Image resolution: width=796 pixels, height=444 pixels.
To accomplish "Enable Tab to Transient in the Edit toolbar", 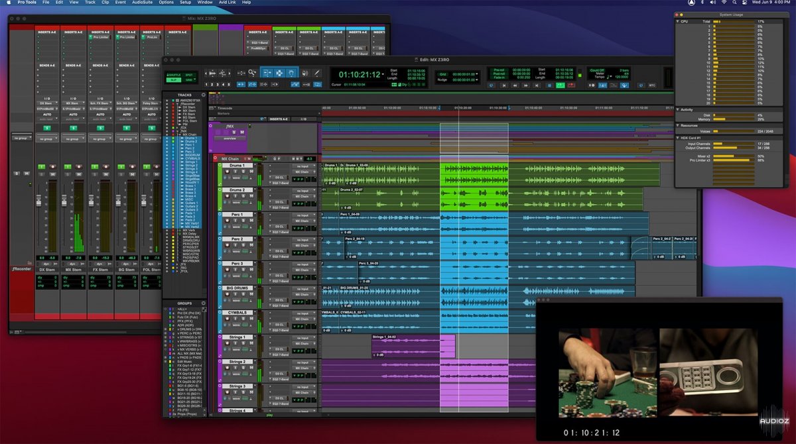I will (x=241, y=83).
